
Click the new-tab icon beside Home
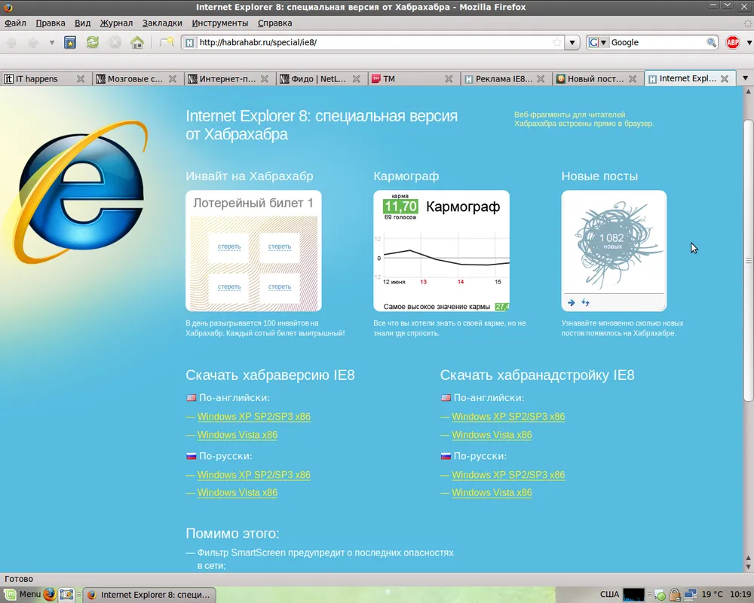point(167,42)
